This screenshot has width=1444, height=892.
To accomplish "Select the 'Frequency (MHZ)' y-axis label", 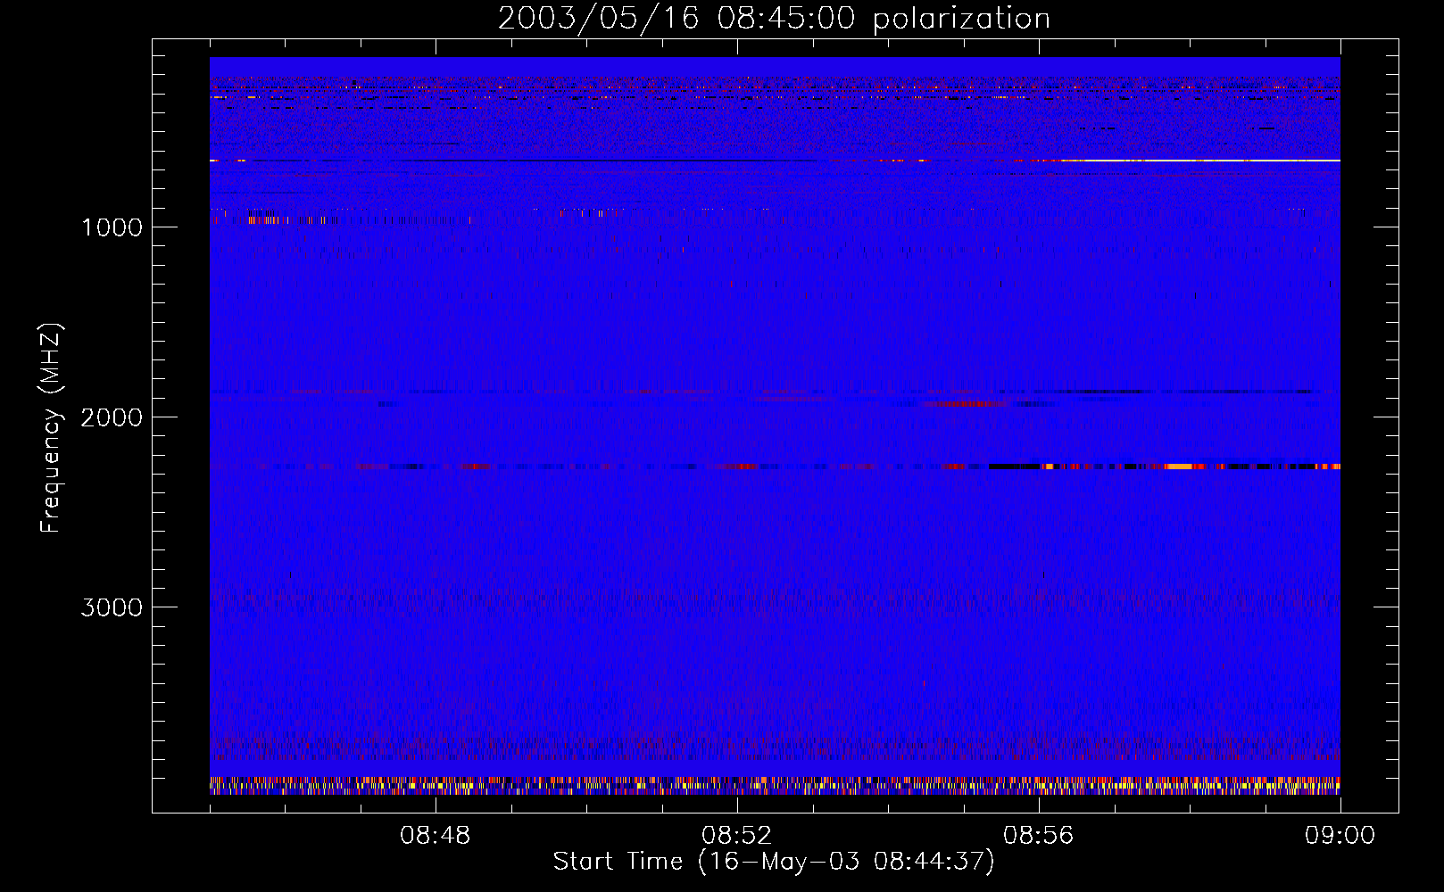I will click(51, 428).
